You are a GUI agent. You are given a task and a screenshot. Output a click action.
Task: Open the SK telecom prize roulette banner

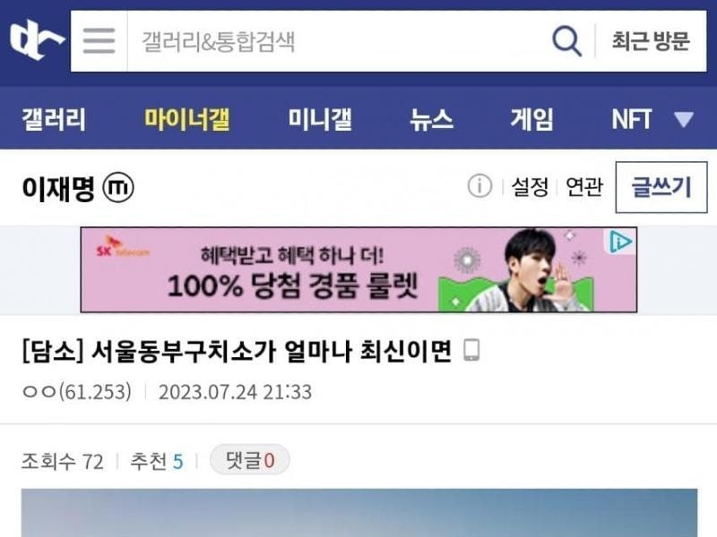(x=358, y=269)
